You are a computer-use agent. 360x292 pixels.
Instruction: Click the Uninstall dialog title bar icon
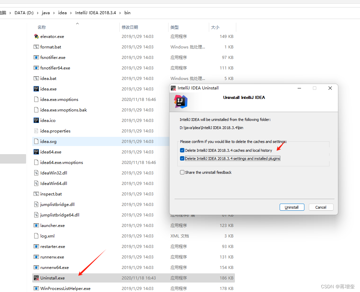[173, 88]
